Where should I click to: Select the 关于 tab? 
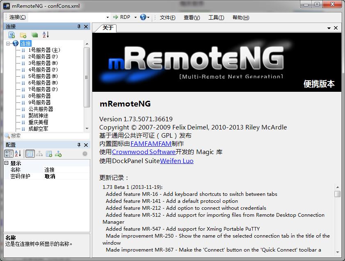(108, 28)
